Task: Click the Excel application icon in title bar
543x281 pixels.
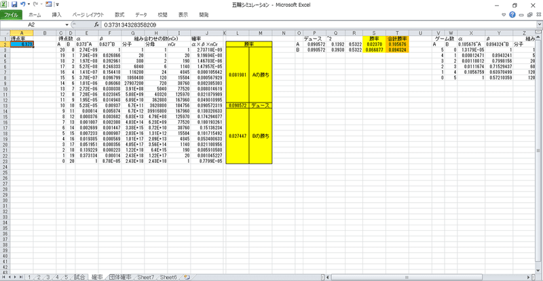Action: pos(5,5)
